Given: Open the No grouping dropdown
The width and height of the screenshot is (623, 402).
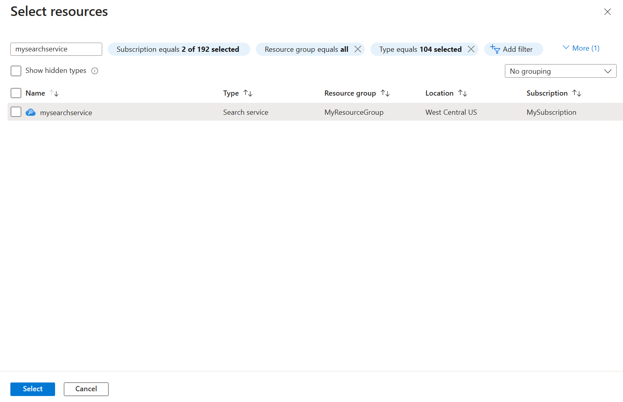Looking at the screenshot, I should [560, 71].
